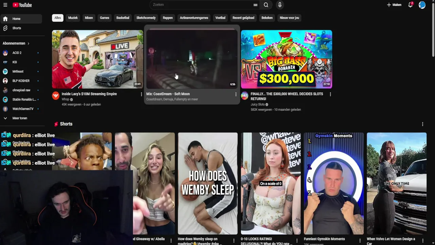Select the Mixen filter chip

tap(89, 18)
